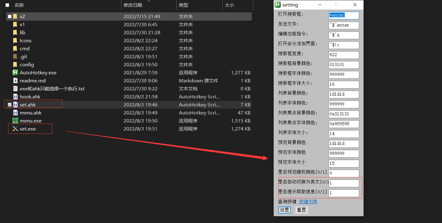Open the 按键列表 link

pos(308,201)
